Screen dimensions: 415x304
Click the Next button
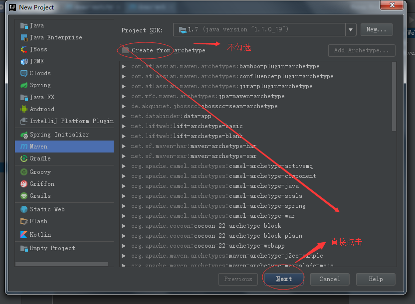point(284,279)
